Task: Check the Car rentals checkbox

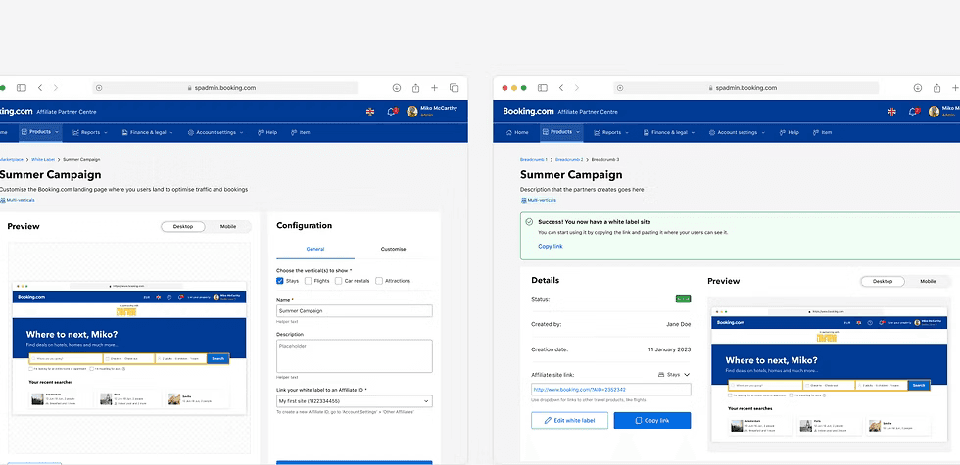Action: pos(338,281)
